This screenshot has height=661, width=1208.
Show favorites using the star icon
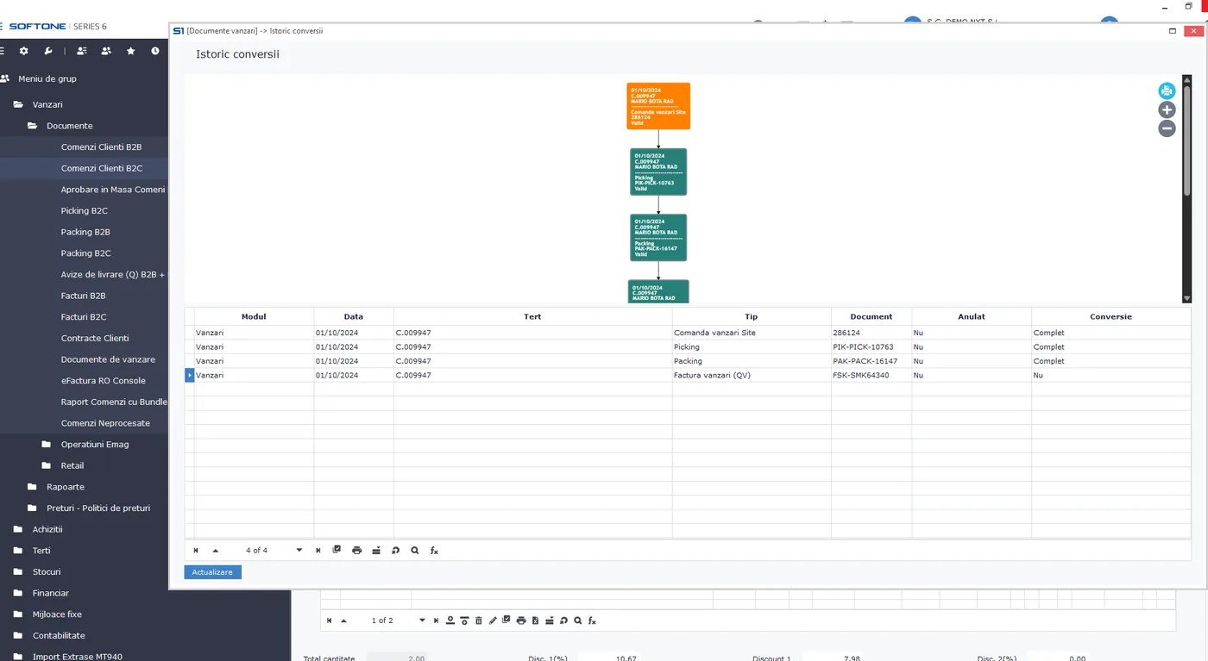click(131, 51)
